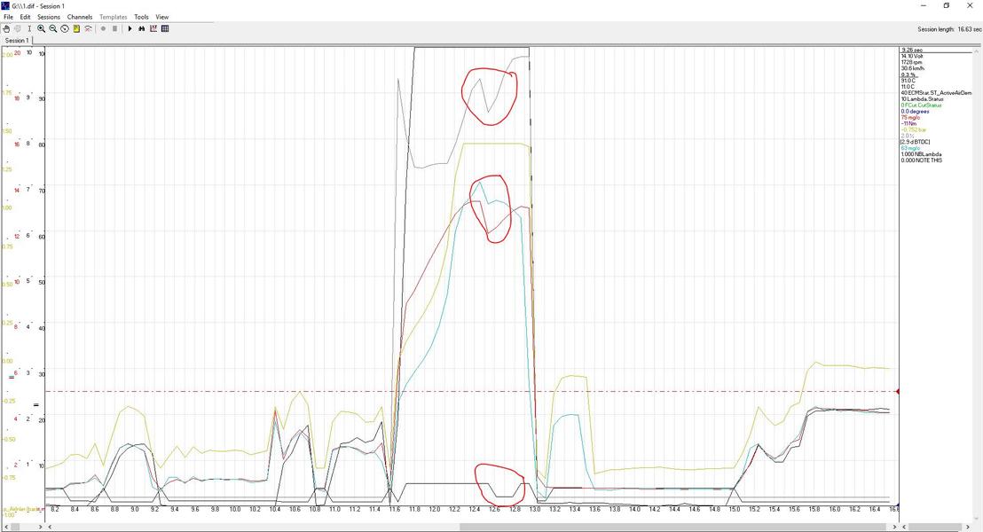This screenshot has height=532, width=983.
Task: Click the greyed-out stop square icon
Action: click(114, 29)
